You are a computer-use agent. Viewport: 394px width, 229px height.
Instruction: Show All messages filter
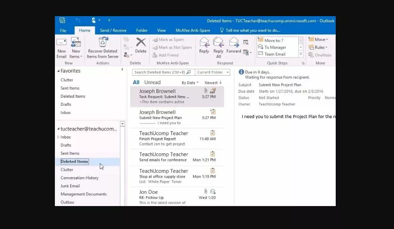tap(136, 82)
